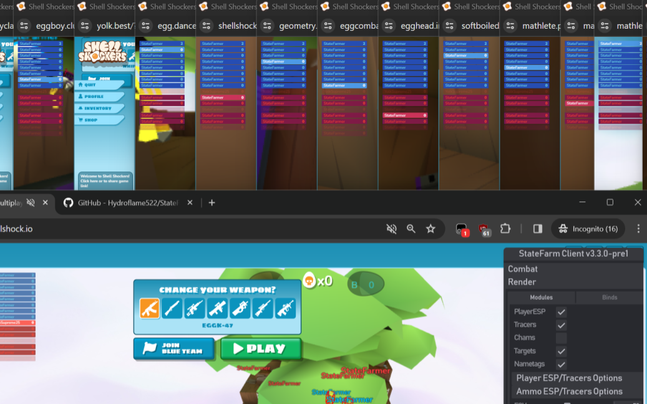The image size is (647, 404).
Task: Click QUIT in the yolk.best window menu
Action: coord(100,85)
